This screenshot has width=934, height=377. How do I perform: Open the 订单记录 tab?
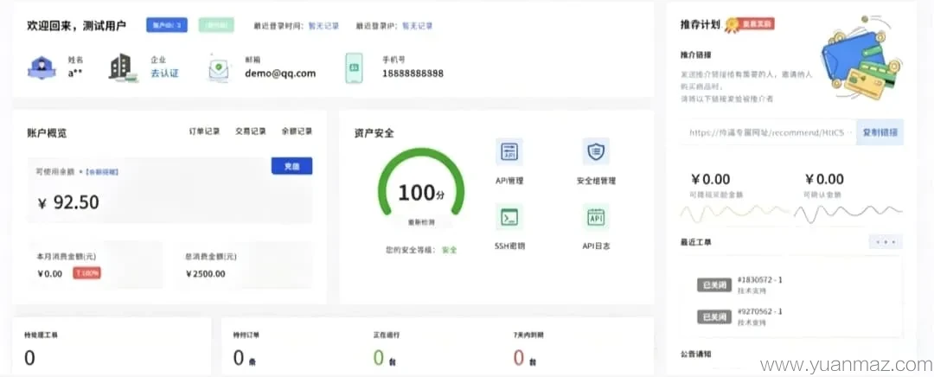205,131
